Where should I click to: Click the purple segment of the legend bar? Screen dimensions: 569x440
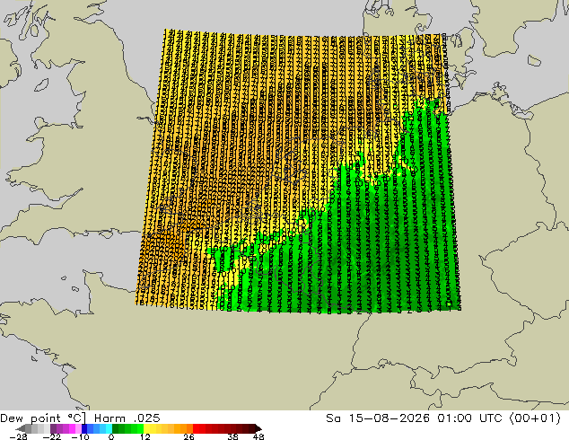(x=66, y=428)
